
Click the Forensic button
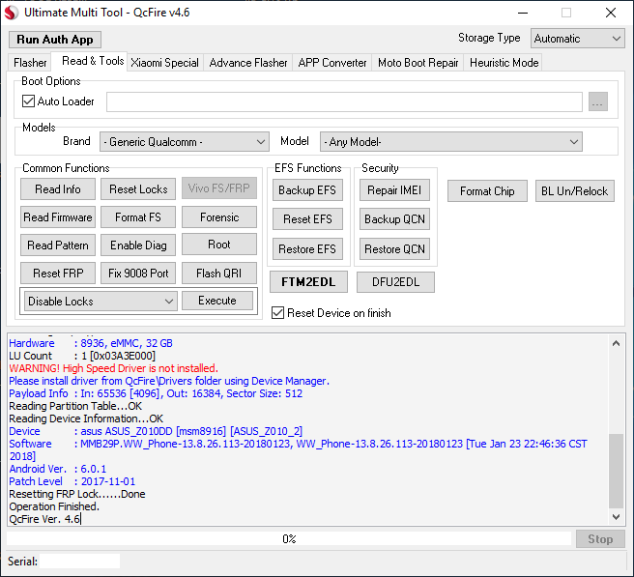tap(219, 217)
